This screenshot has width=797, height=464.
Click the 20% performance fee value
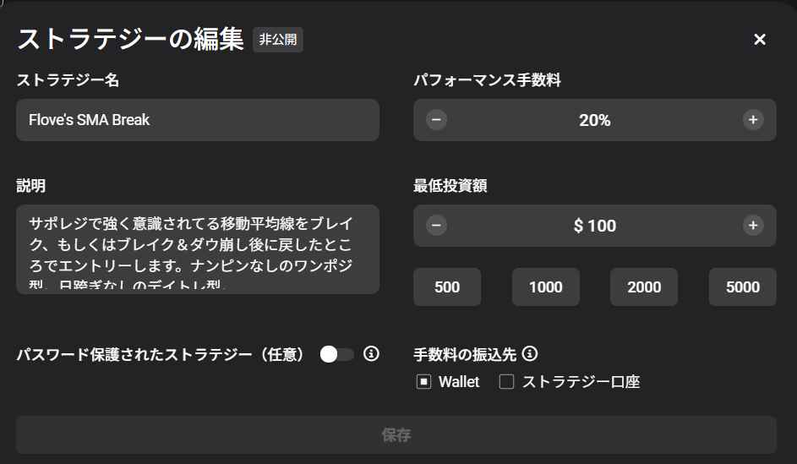coord(595,120)
